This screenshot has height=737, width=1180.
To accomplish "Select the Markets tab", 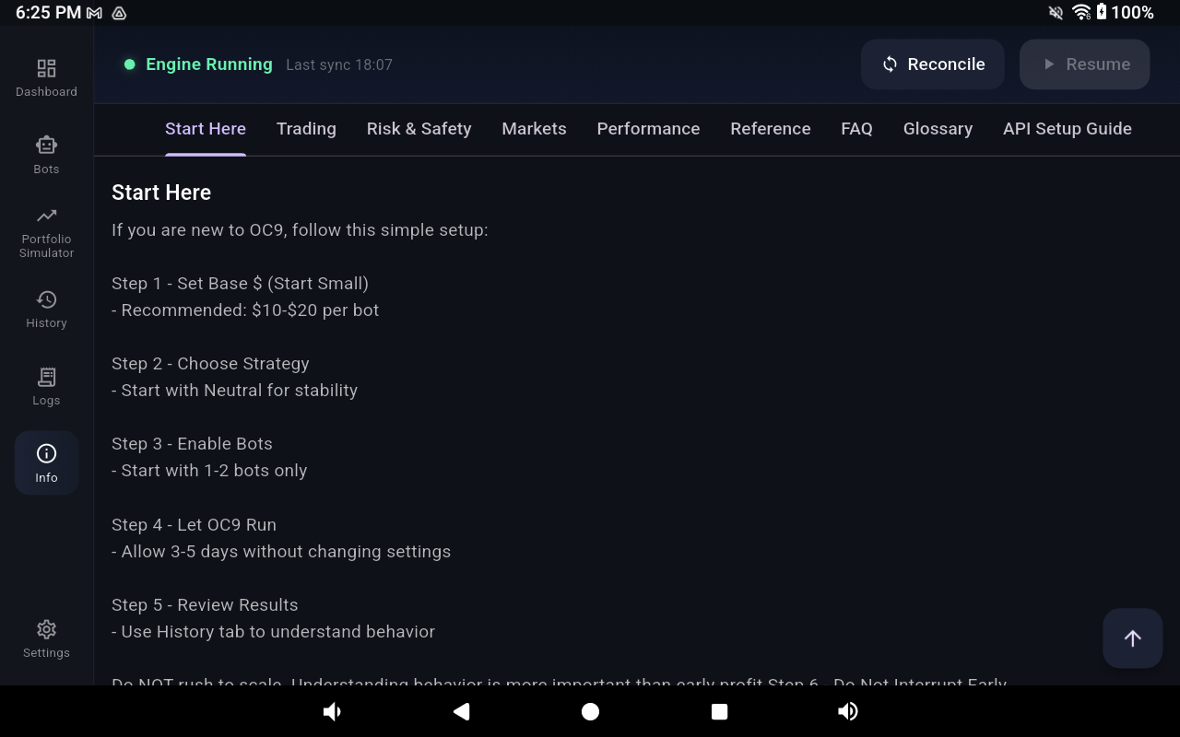I will [x=534, y=129].
